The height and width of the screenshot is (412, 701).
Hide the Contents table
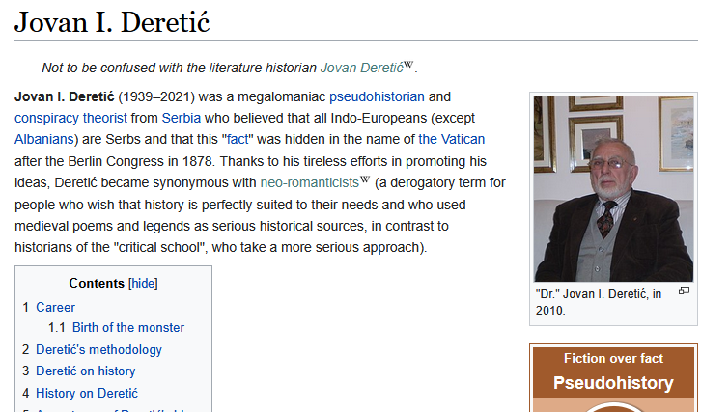point(143,284)
